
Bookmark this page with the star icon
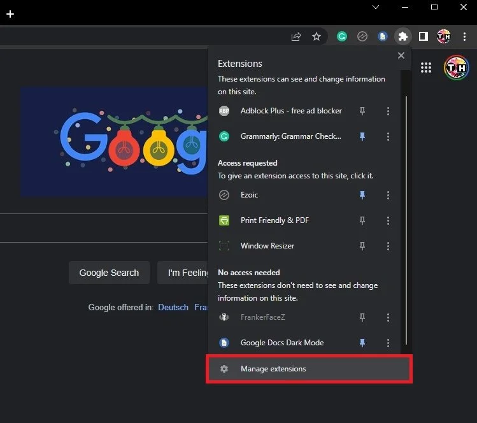tap(317, 36)
